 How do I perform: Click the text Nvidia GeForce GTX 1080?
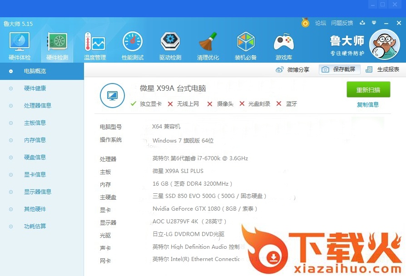pyautogui.click(x=205, y=209)
